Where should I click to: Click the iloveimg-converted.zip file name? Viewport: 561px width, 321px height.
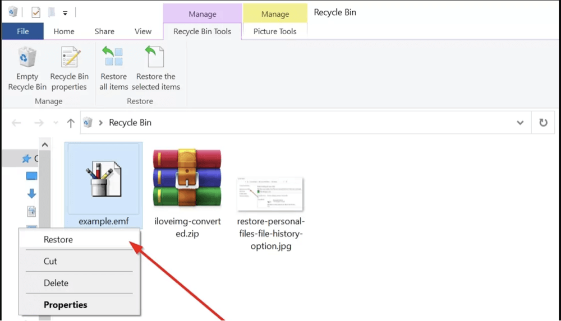point(187,227)
